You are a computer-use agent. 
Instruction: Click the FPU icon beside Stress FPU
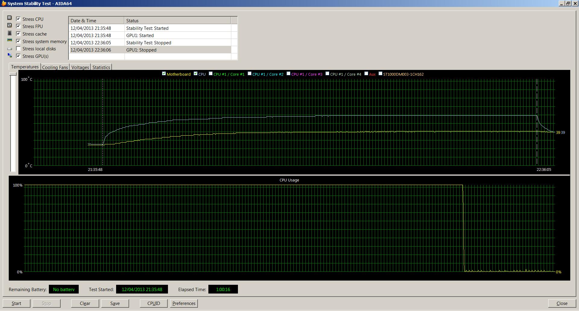(10, 26)
